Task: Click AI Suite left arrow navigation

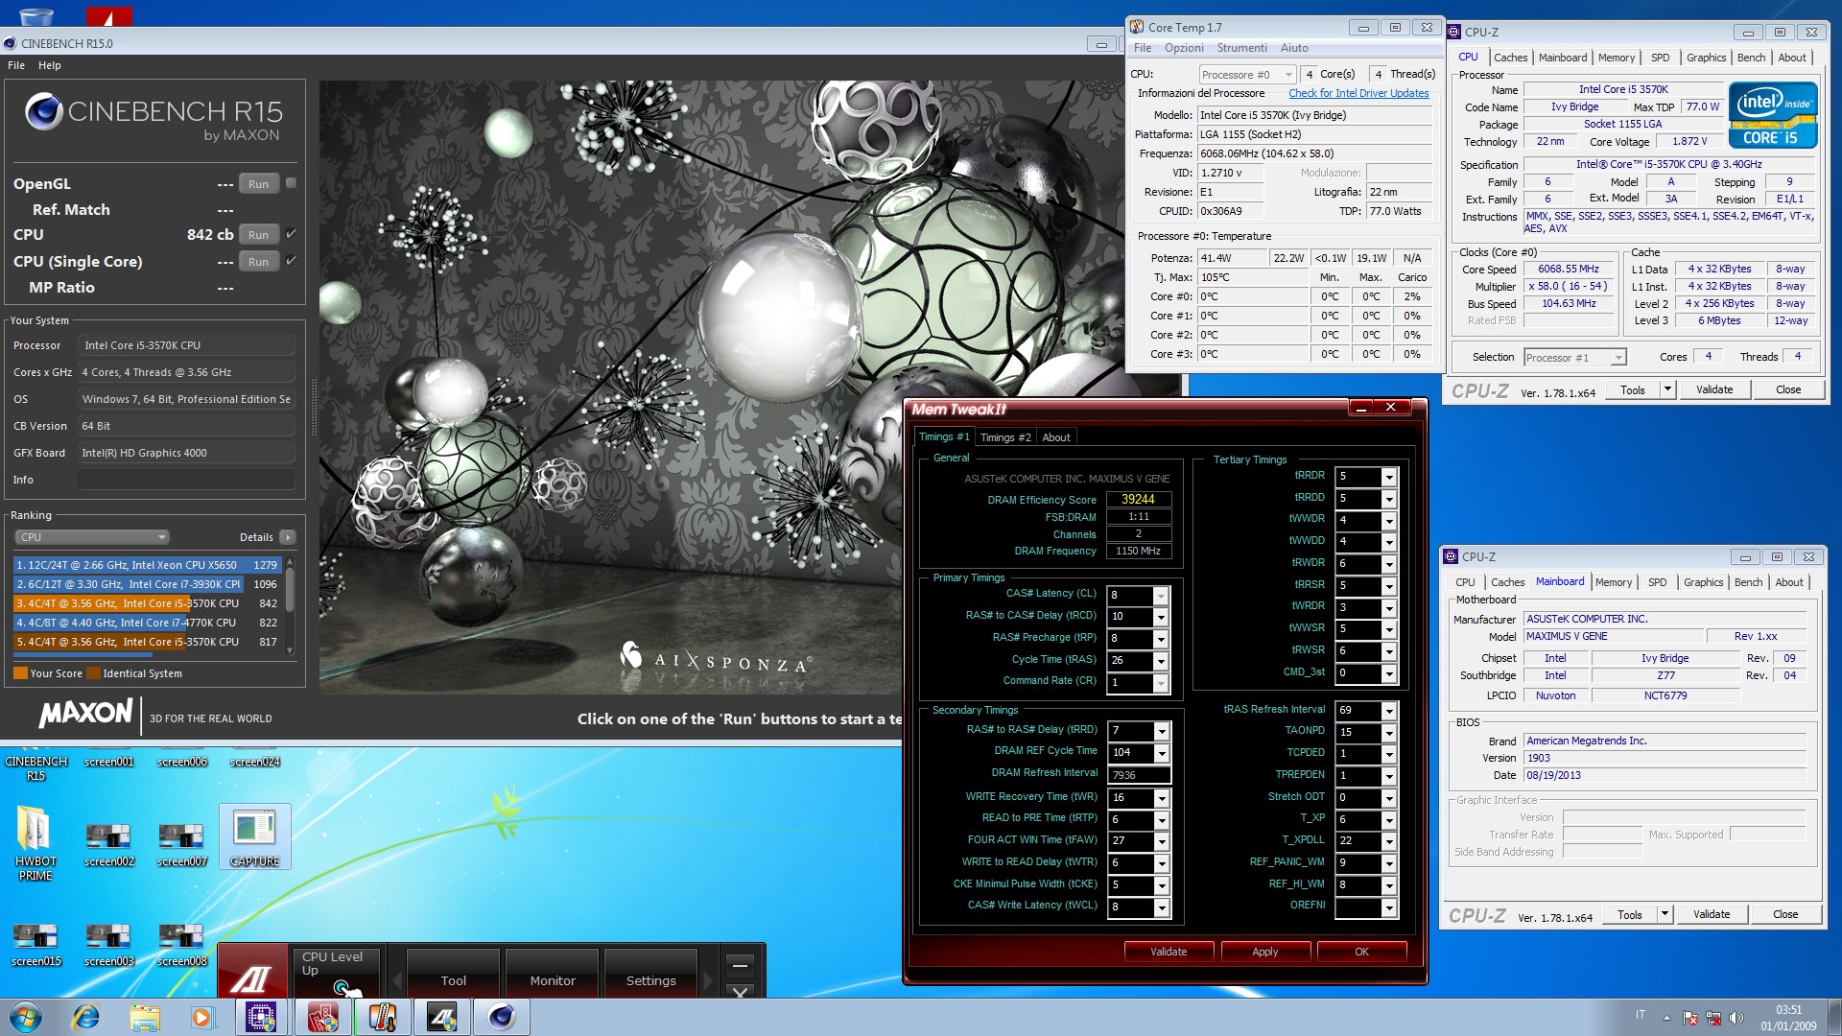Action: pos(396,980)
